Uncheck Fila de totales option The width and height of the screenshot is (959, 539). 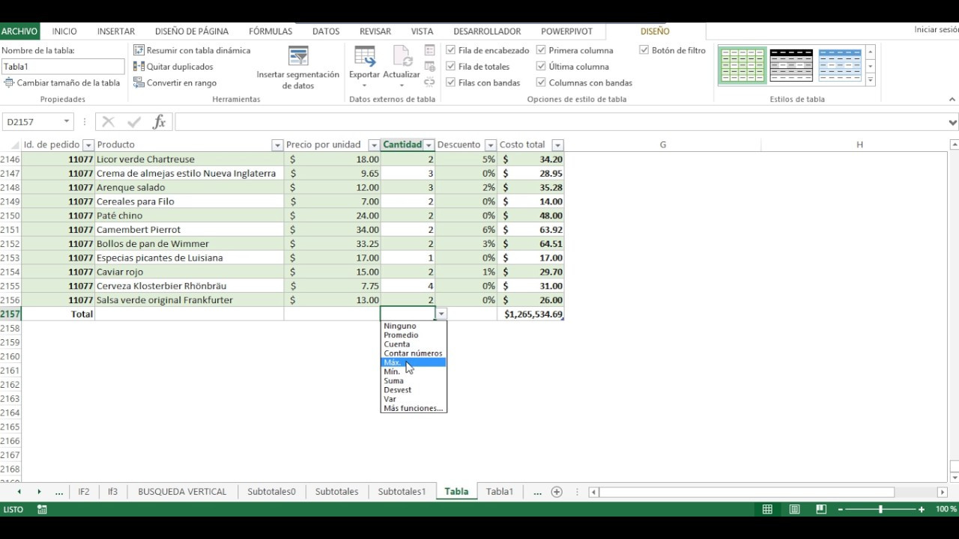(x=450, y=66)
